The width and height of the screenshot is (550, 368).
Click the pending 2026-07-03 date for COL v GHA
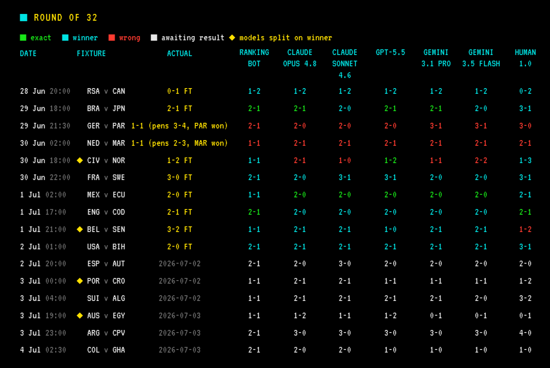179,350
